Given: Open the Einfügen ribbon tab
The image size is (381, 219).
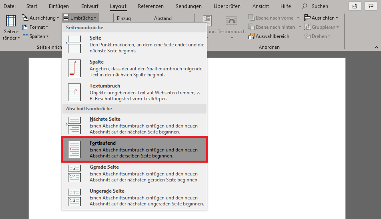Looking at the screenshot, I should tap(58, 6).
